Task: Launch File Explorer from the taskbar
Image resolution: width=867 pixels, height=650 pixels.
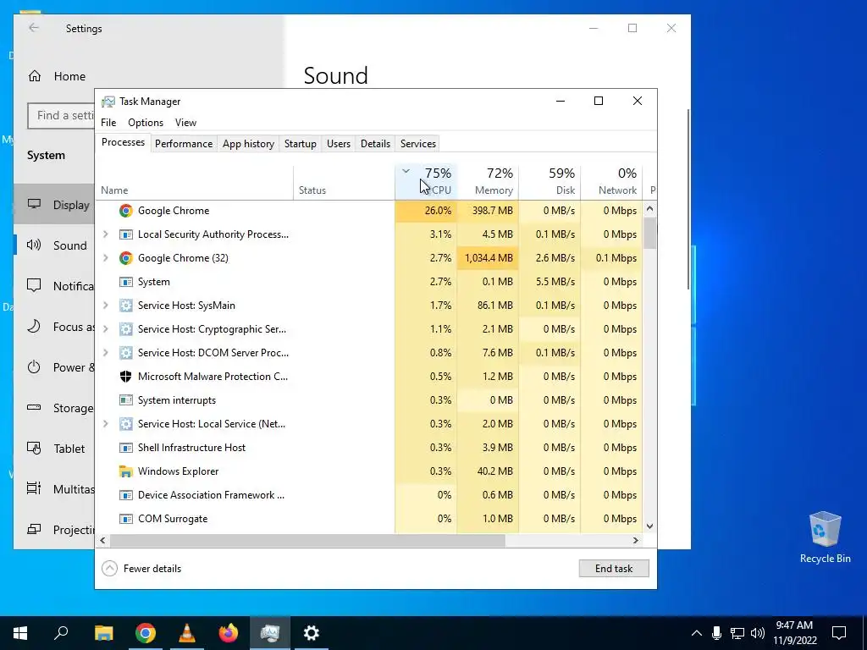Action: [x=103, y=633]
